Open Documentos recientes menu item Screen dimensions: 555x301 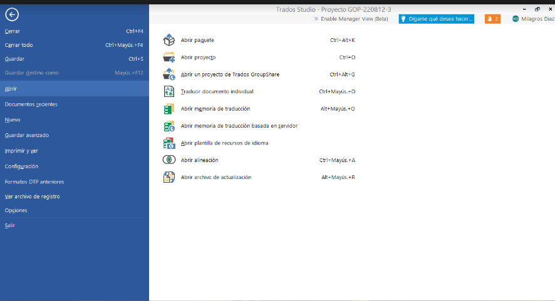pyautogui.click(x=75, y=104)
